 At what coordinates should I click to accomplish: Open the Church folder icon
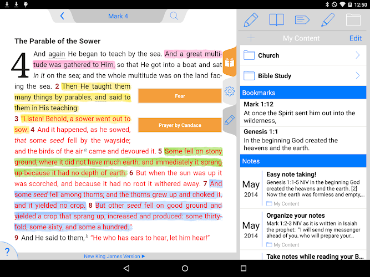[249, 55]
